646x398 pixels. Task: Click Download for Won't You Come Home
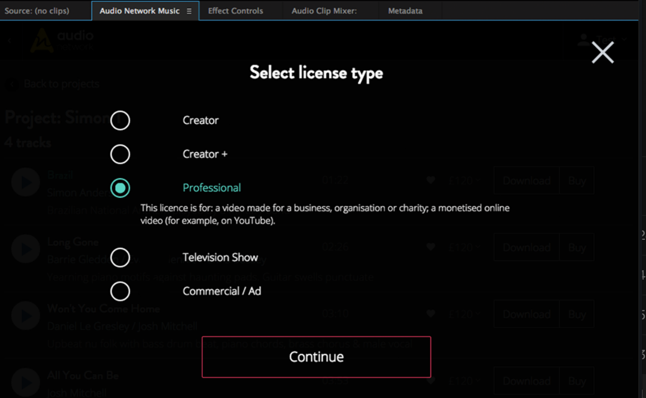tap(526, 314)
